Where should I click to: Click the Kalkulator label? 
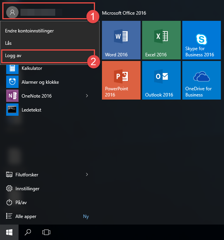(32, 68)
